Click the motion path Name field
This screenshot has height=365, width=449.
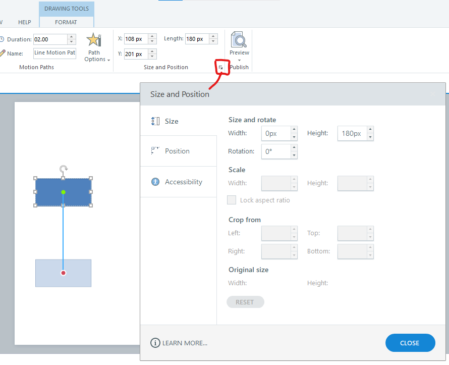coord(54,53)
